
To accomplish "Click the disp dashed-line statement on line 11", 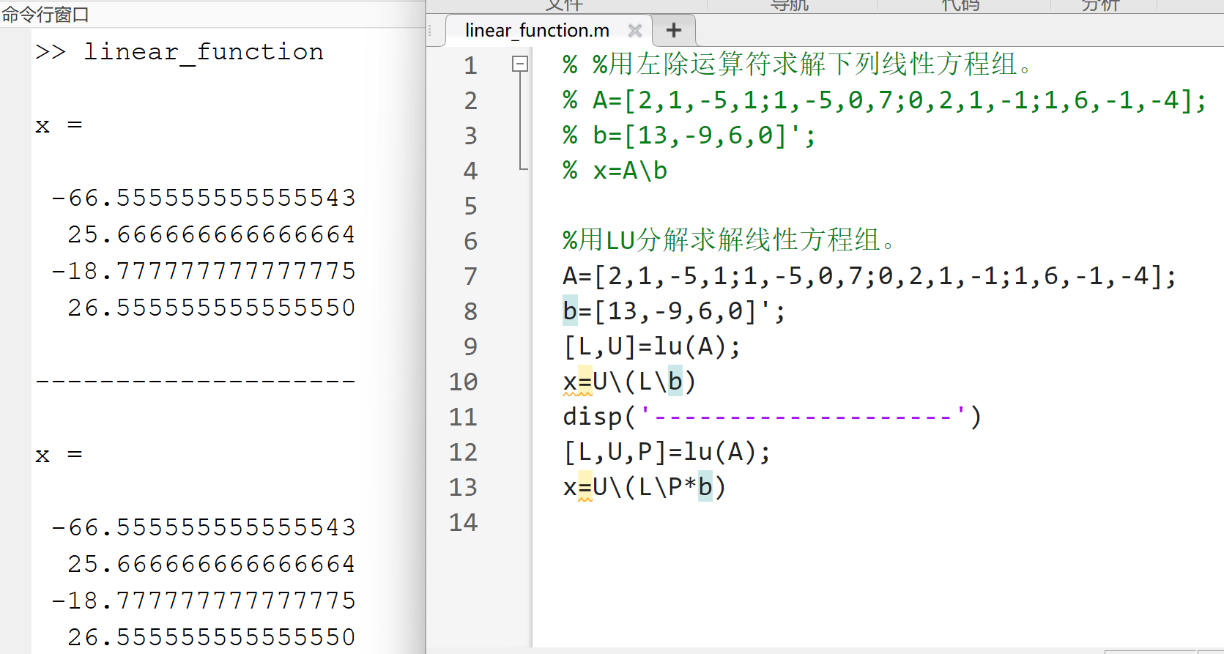I will (x=772, y=417).
